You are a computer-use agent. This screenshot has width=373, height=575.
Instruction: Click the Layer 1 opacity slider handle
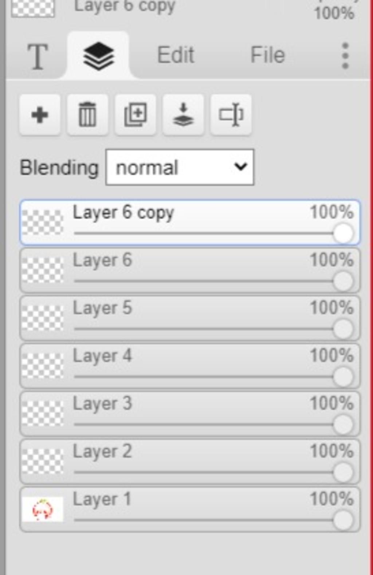pyautogui.click(x=343, y=520)
